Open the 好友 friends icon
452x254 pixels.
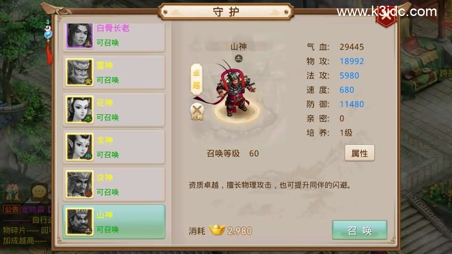pyautogui.click(x=12, y=192)
